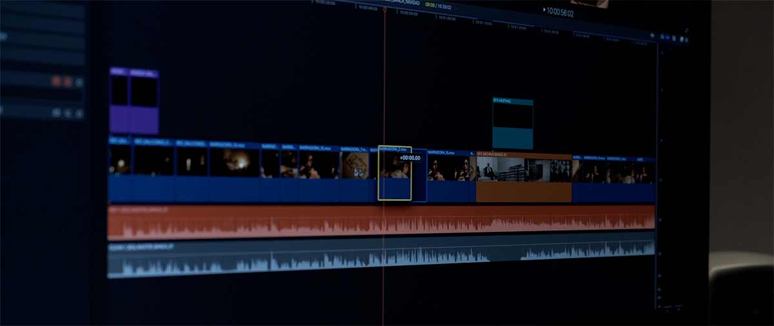Click the red playhead on the timeline ruler

point(385,9)
